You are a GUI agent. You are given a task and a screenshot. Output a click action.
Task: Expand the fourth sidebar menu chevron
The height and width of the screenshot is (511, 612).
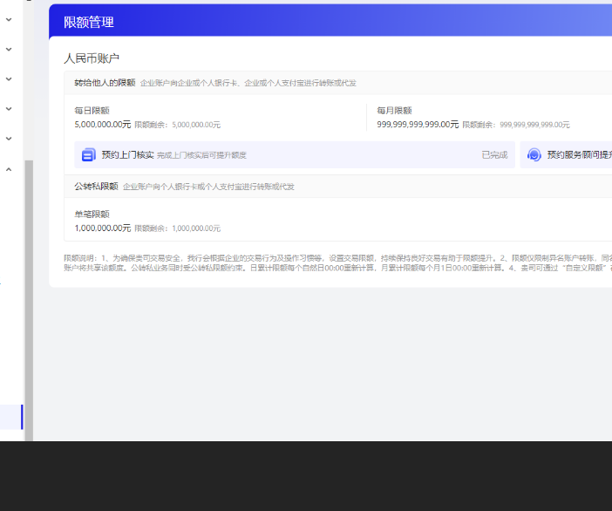pos(9,109)
